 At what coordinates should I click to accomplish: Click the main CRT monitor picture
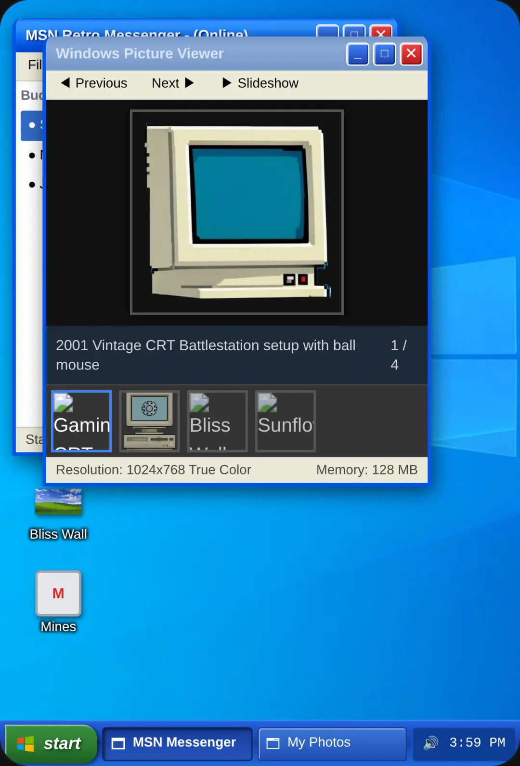point(237,212)
